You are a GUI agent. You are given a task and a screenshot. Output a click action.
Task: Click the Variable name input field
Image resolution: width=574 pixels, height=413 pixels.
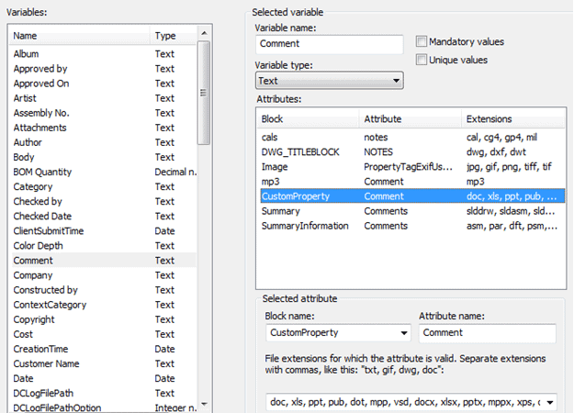tap(329, 44)
